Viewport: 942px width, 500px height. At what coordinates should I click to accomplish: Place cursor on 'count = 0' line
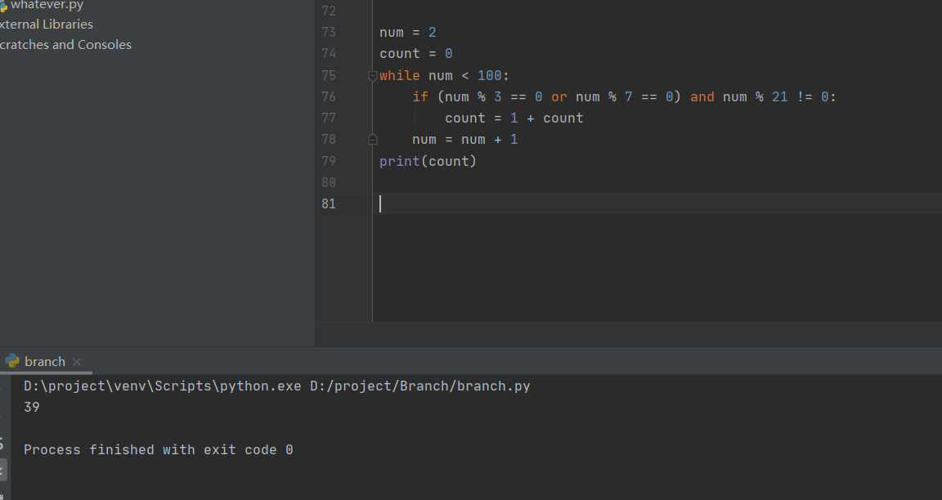(x=415, y=54)
